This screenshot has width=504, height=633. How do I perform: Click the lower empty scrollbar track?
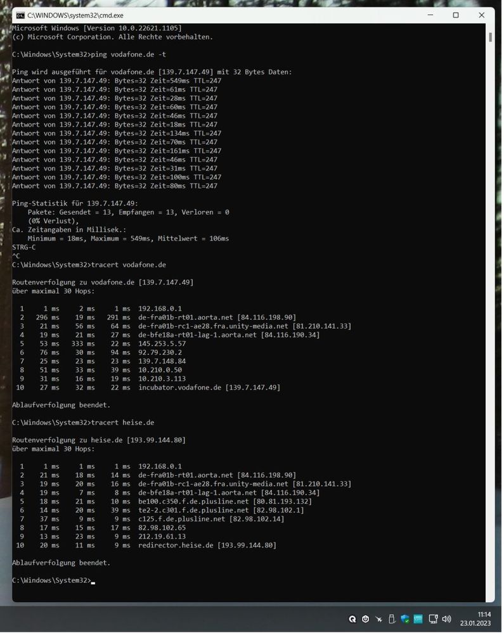click(x=490, y=323)
